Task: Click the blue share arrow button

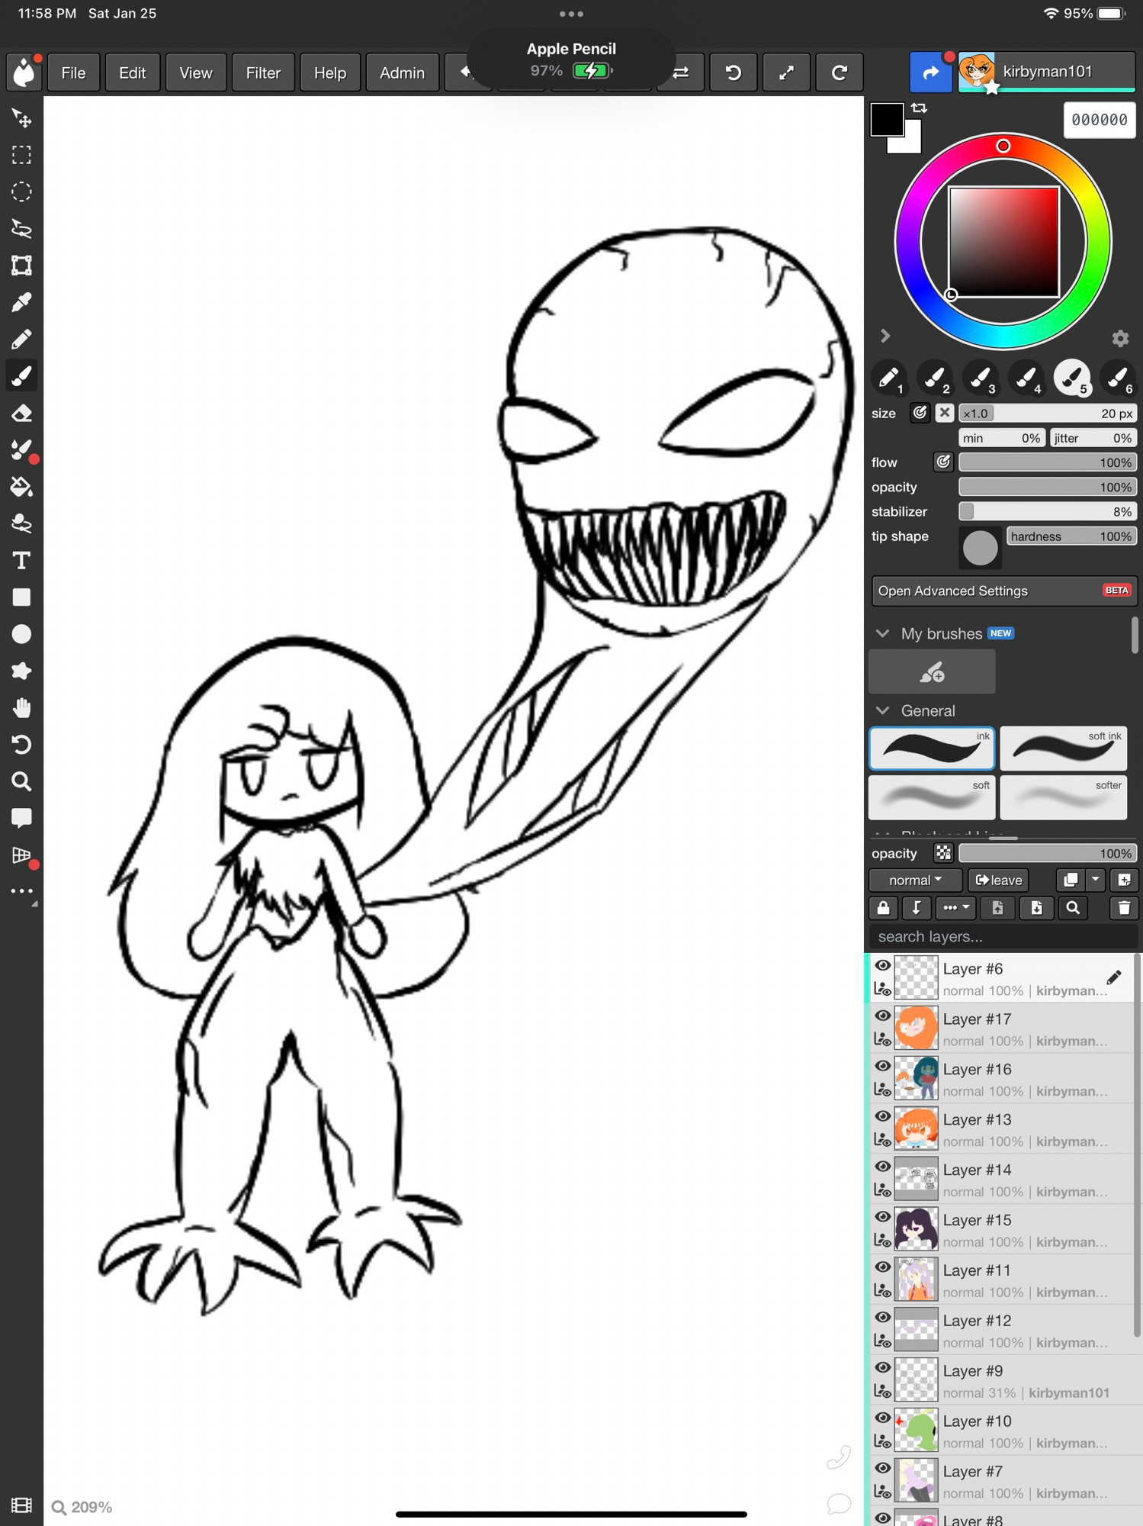Action: [x=930, y=72]
